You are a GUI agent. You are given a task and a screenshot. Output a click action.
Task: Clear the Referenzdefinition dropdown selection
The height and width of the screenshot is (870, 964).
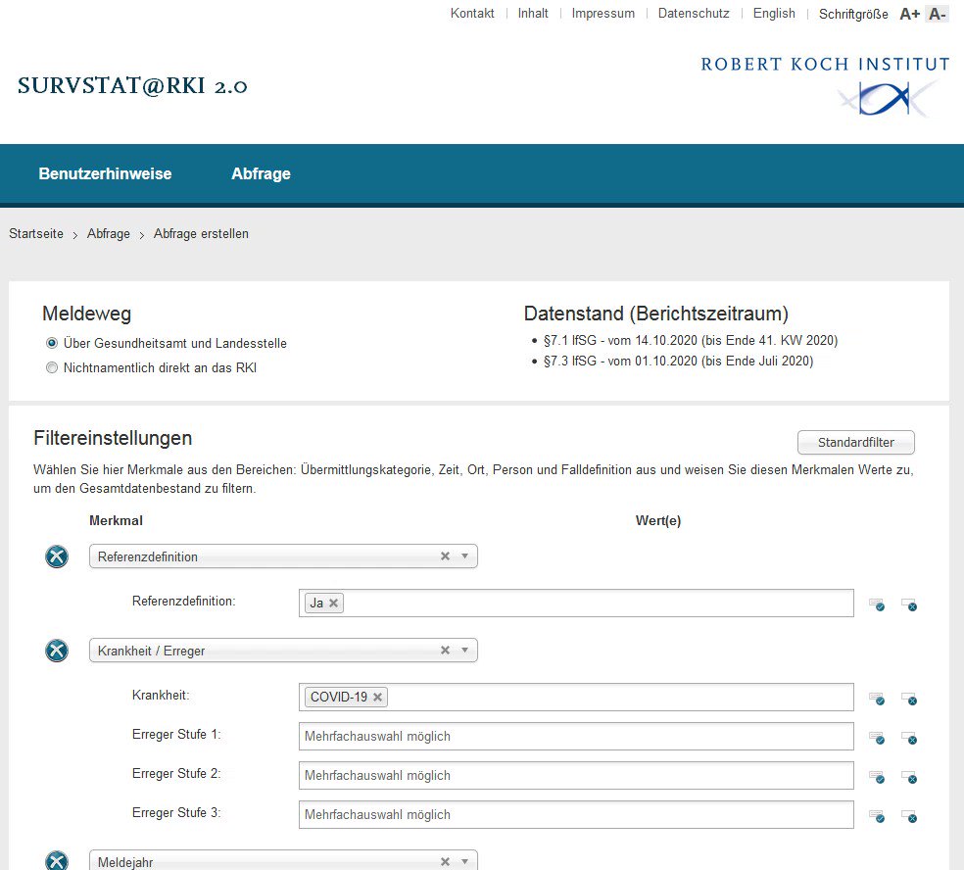[445, 556]
